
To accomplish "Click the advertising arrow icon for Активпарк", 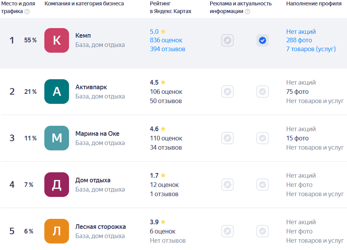I will click(x=227, y=92).
